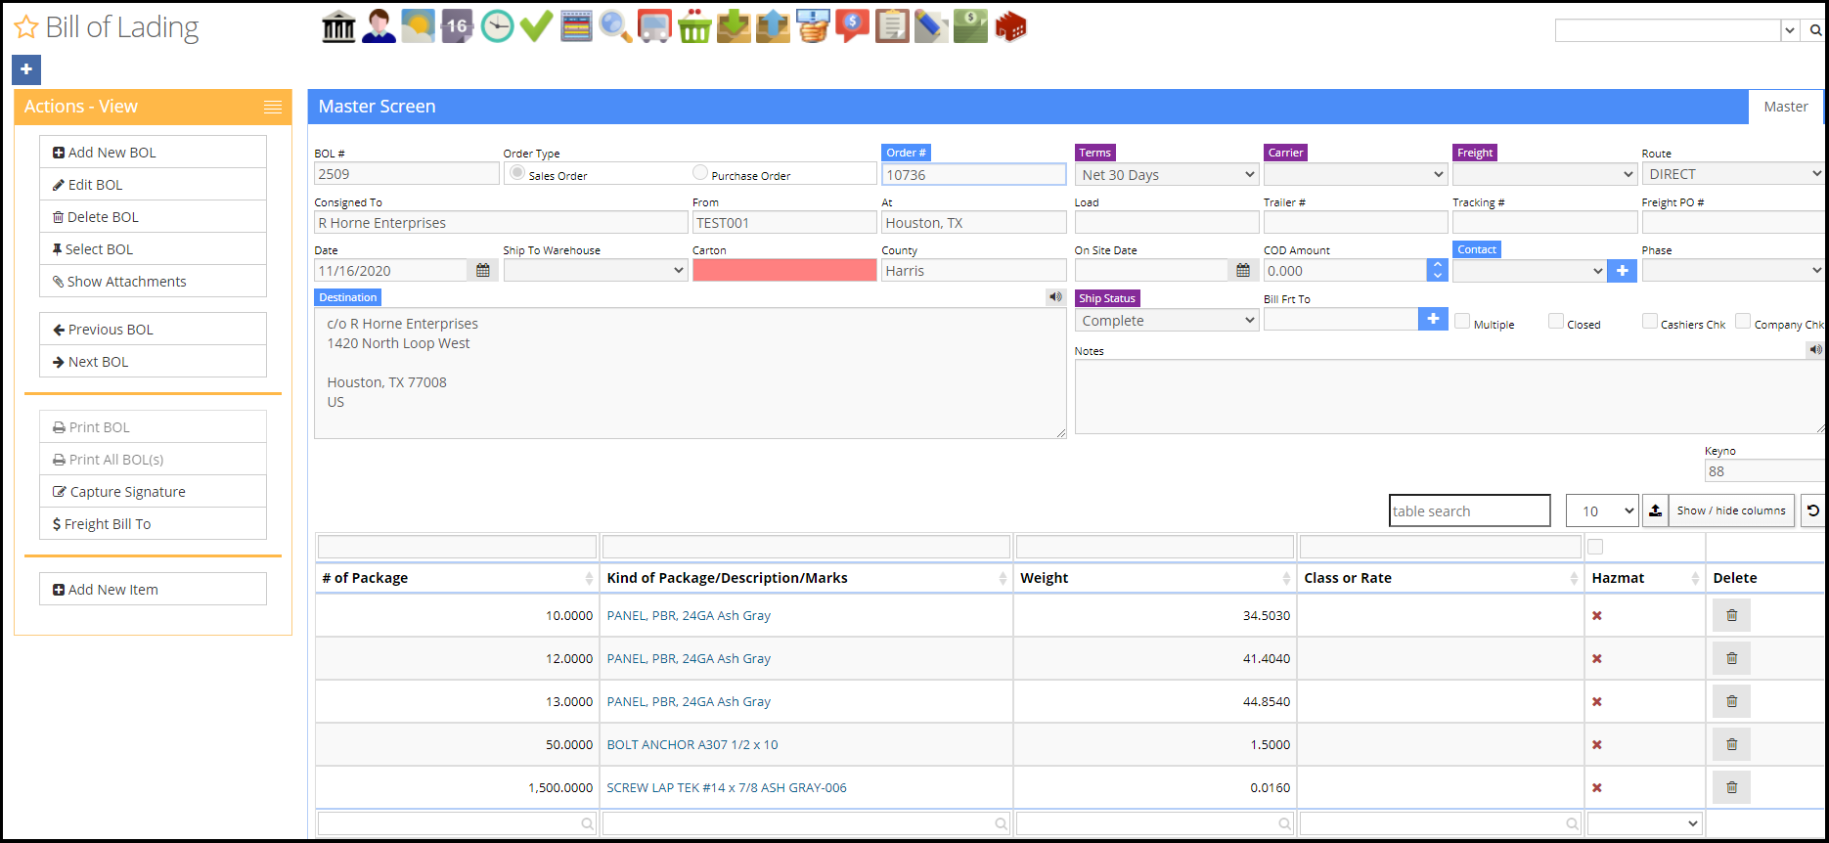Click Select BOL action
Image resolution: width=1829 pixels, height=843 pixels.
pyautogui.click(x=153, y=249)
